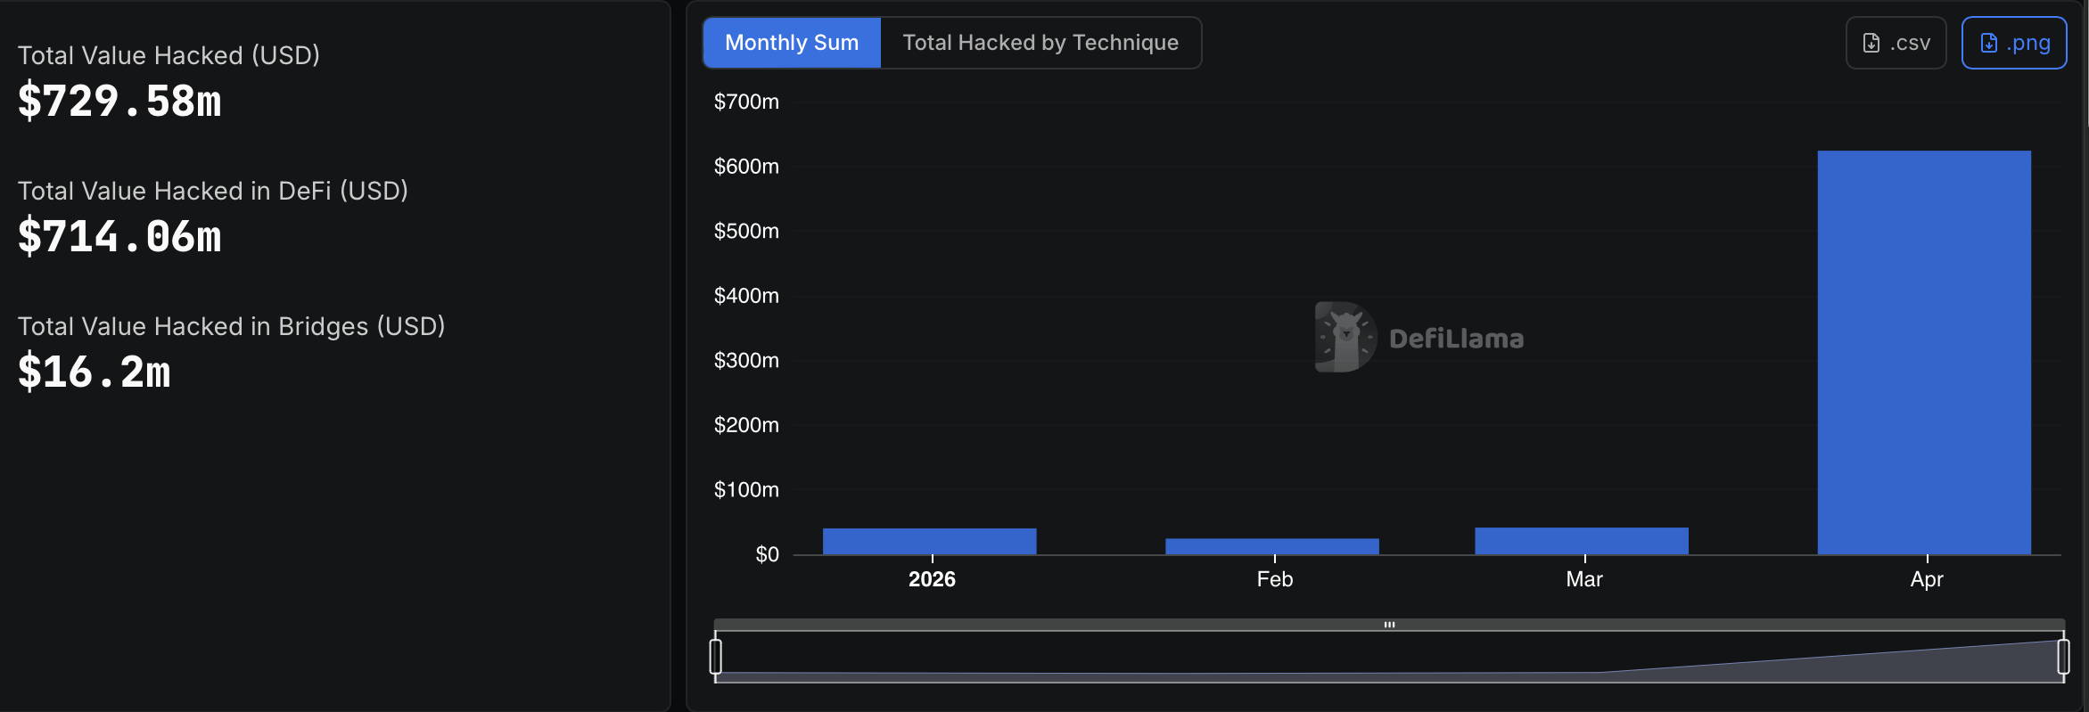Click the $16.2m bridges hacked value
2089x712 pixels.
pos(95,372)
